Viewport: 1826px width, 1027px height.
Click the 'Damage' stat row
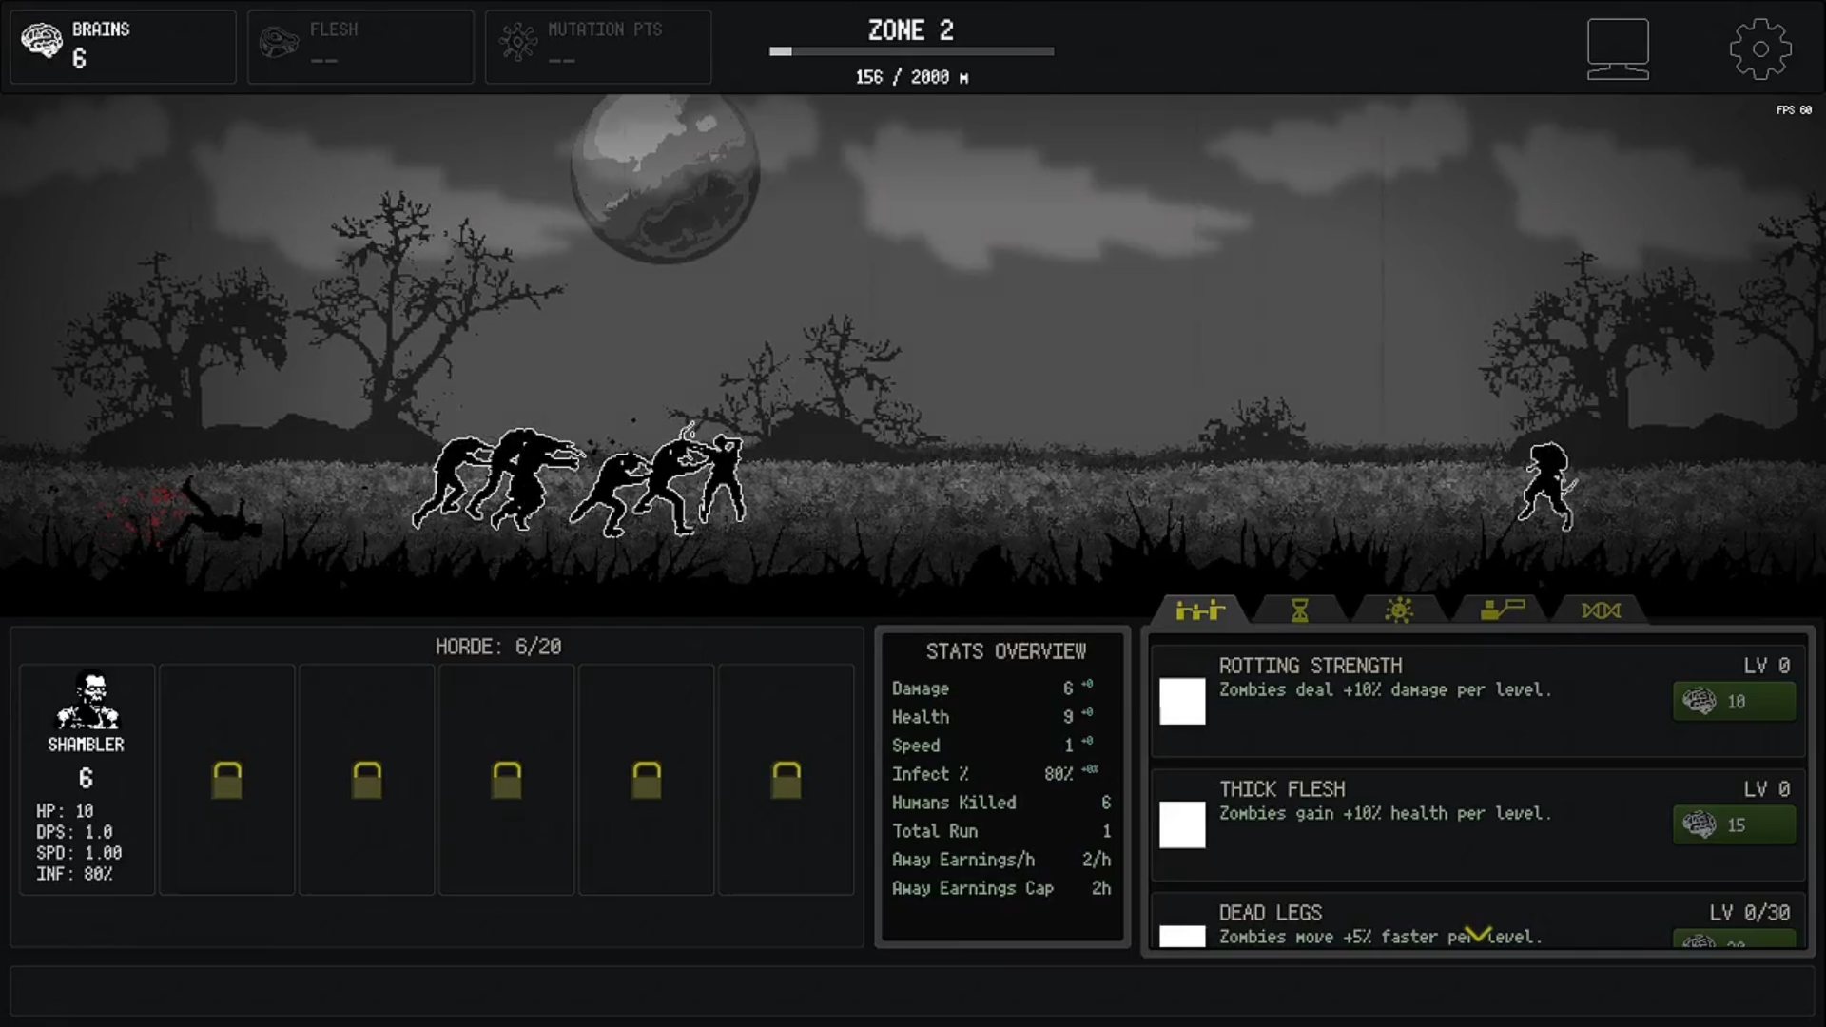tap(1001, 688)
